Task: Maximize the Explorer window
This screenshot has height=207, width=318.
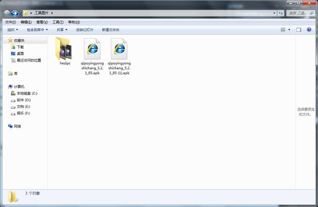Action: coord(298,3)
